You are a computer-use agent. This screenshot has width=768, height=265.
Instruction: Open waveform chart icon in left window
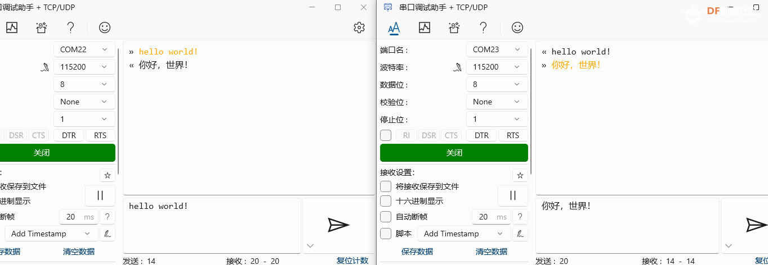(x=12, y=27)
